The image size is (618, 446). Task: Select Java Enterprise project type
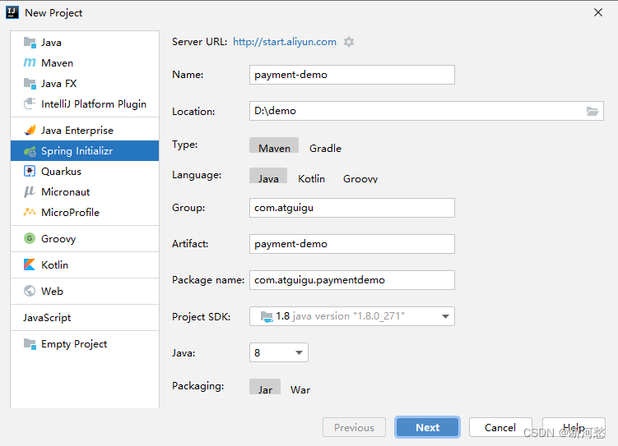pos(77,131)
